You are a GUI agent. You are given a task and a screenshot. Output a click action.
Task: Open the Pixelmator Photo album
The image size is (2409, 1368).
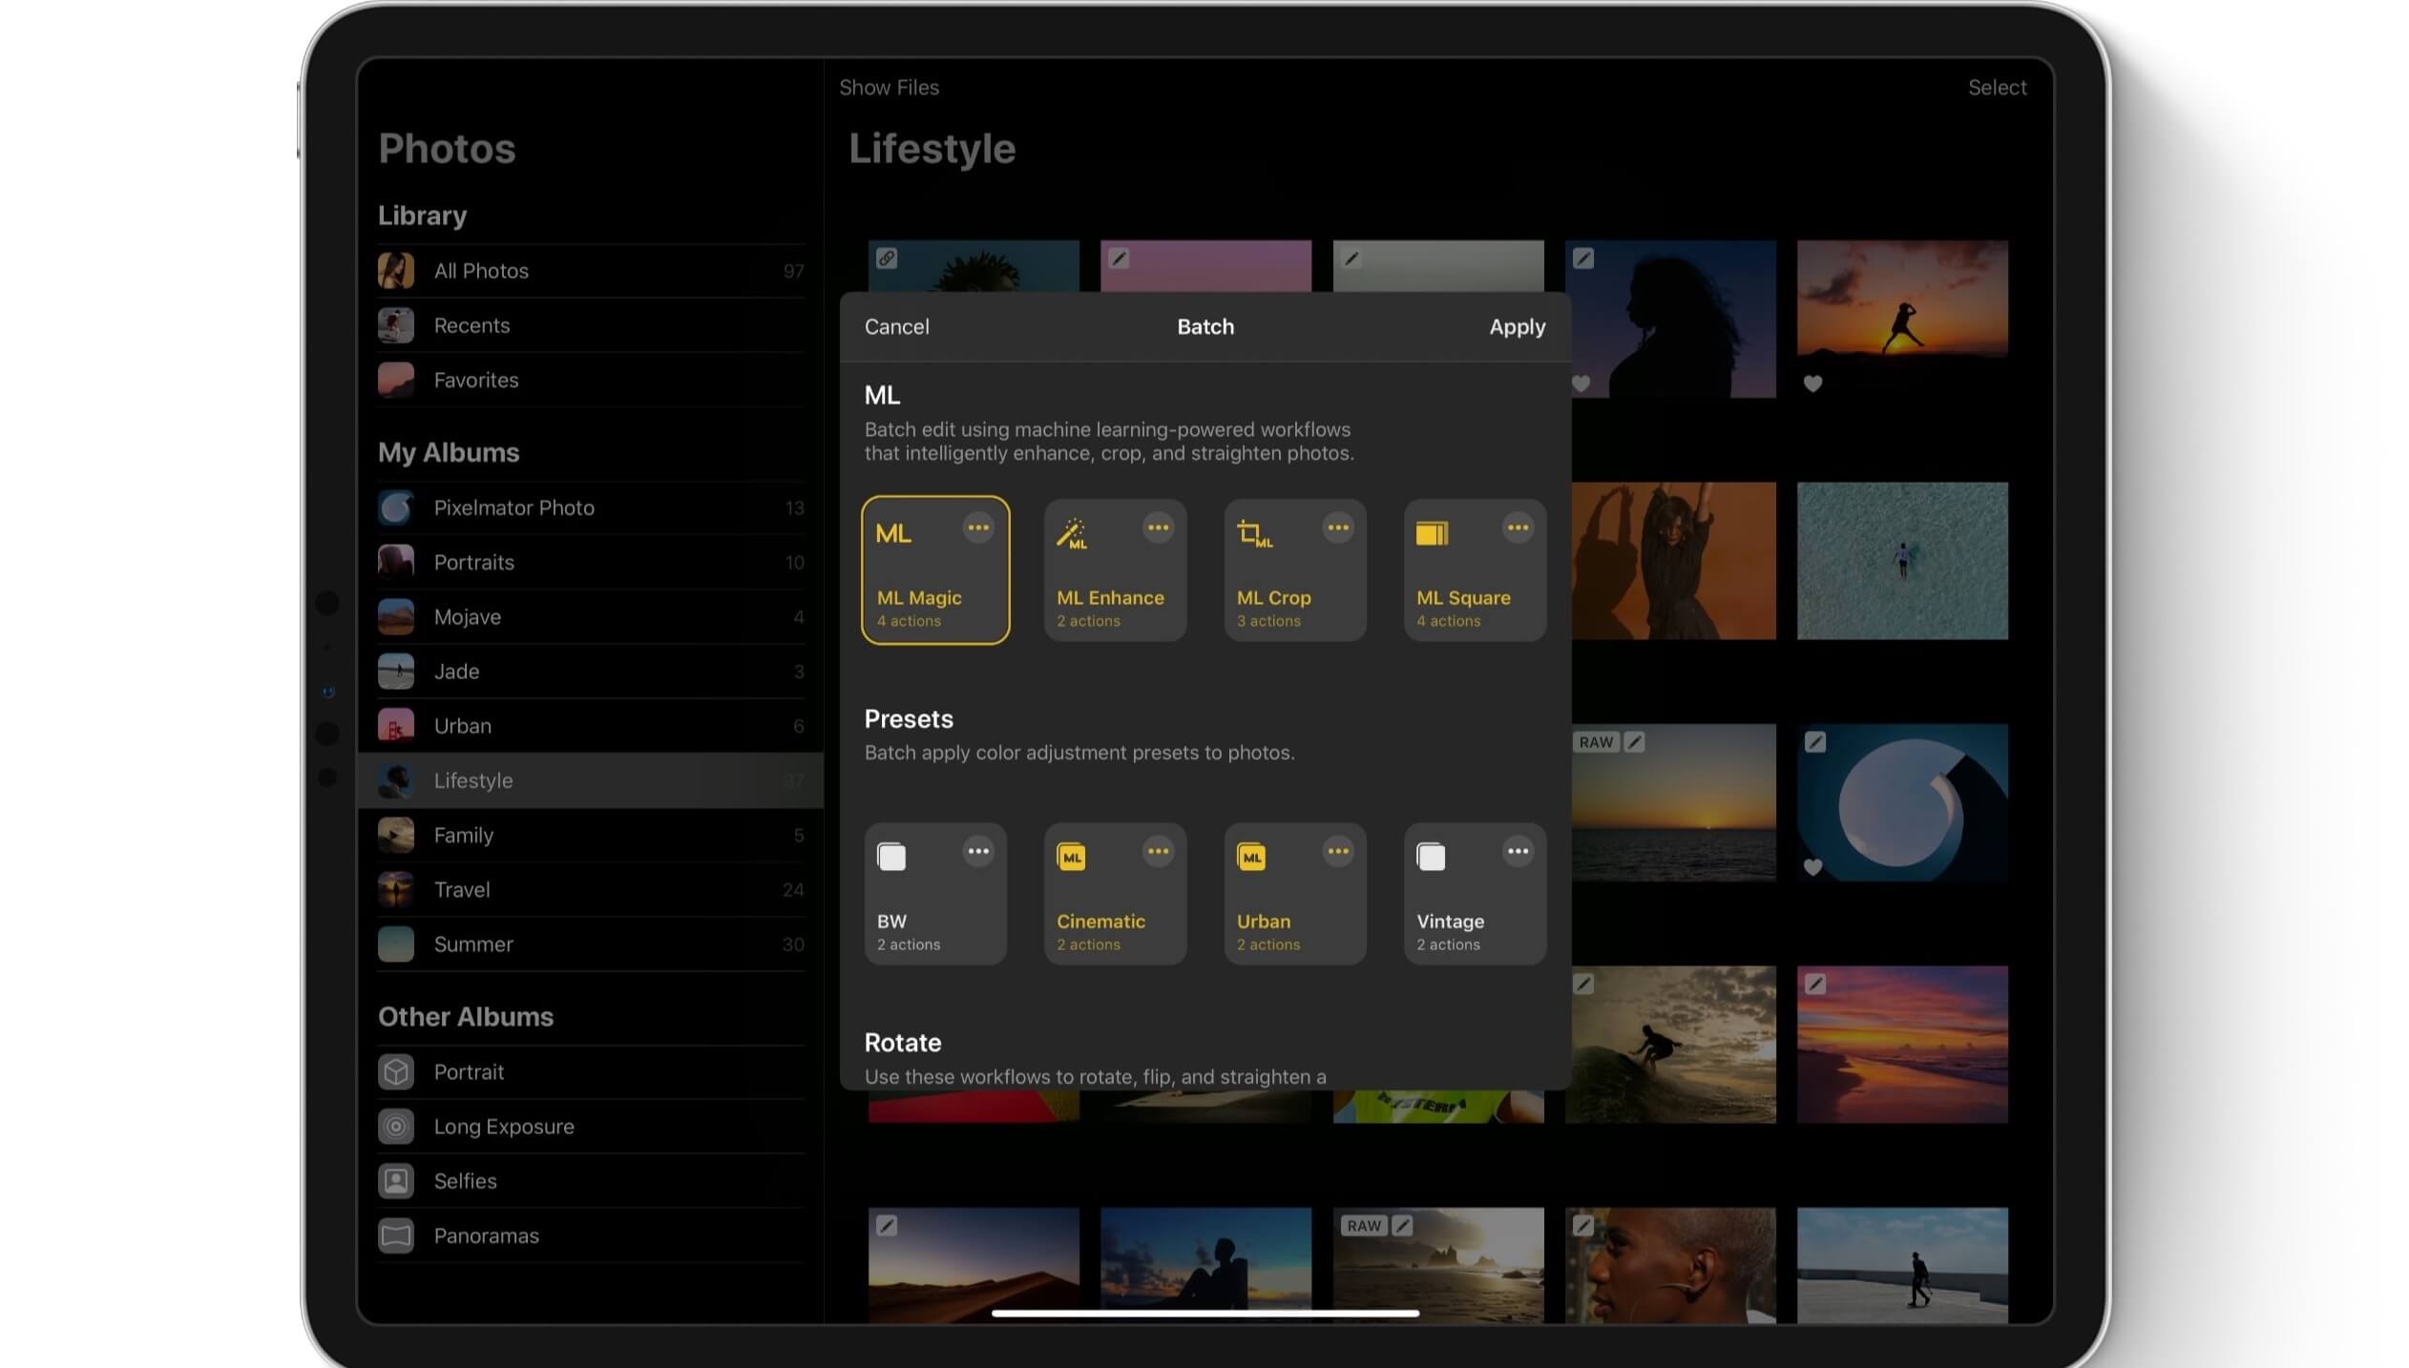tap(591, 508)
